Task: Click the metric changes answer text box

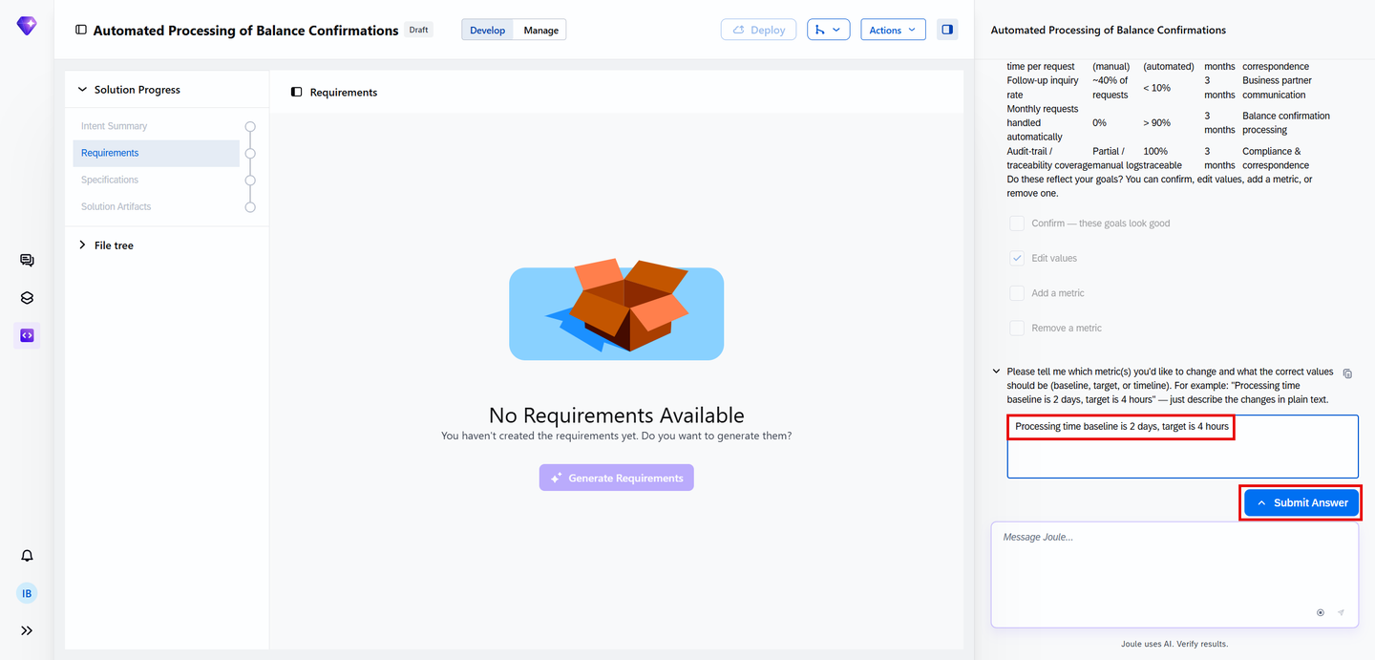Action: pyautogui.click(x=1182, y=446)
